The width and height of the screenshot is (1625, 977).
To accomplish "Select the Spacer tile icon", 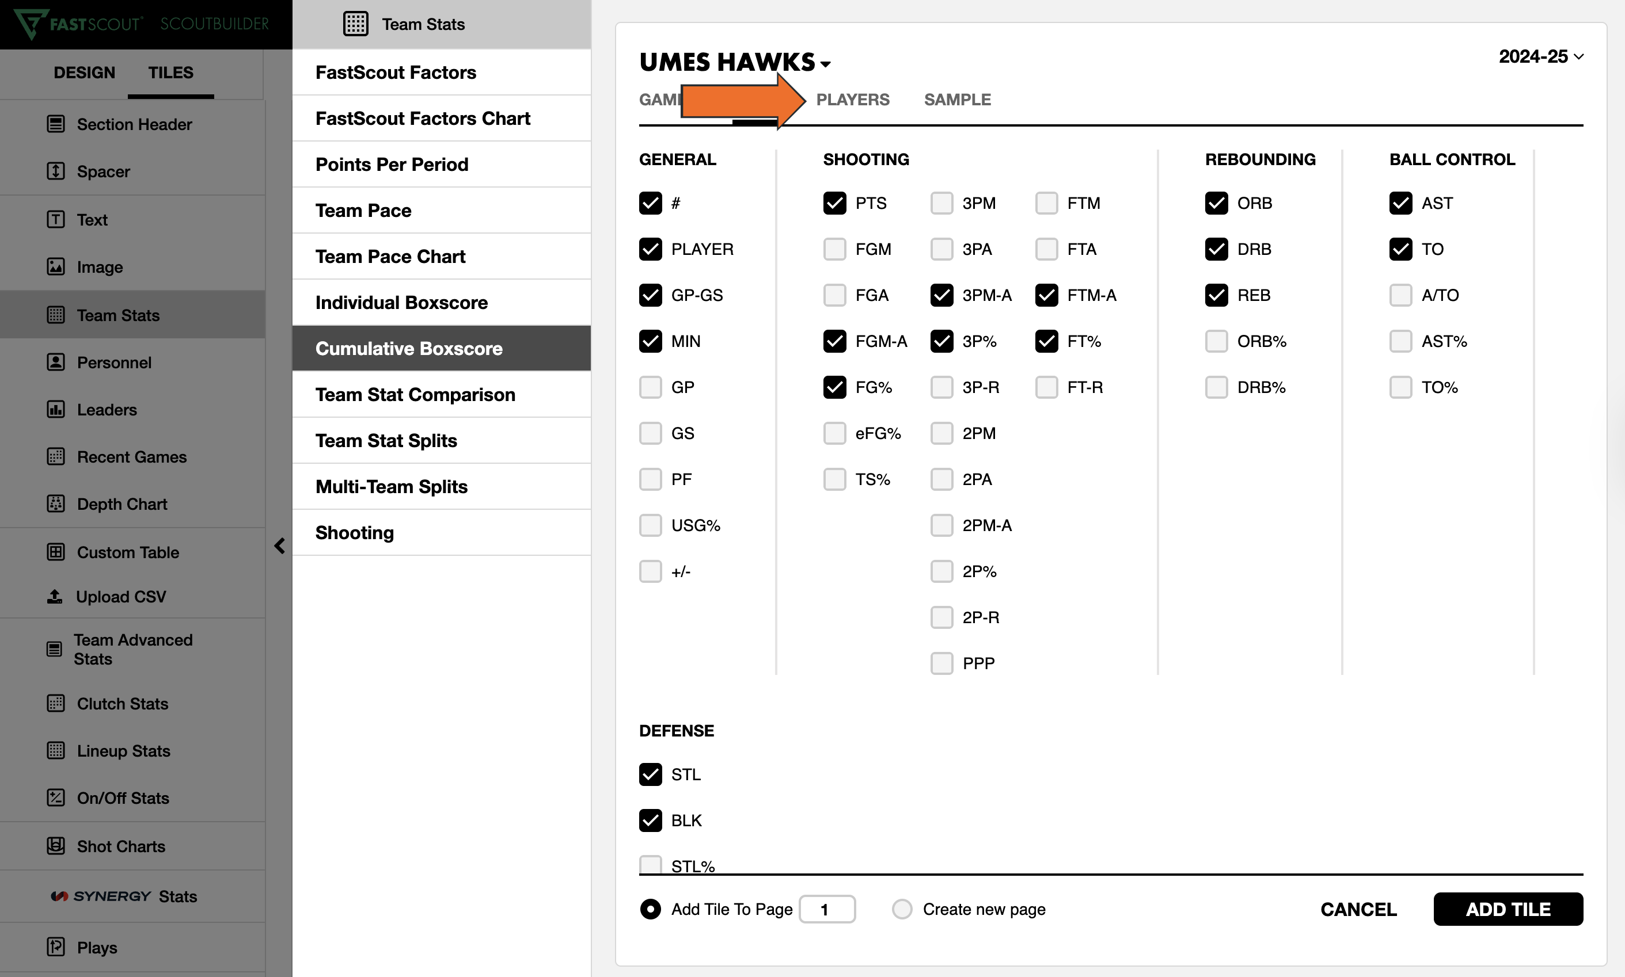I will 56,171.
